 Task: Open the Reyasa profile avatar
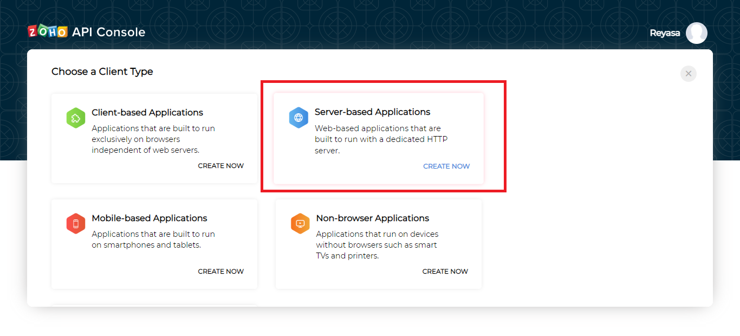point(697,33)
